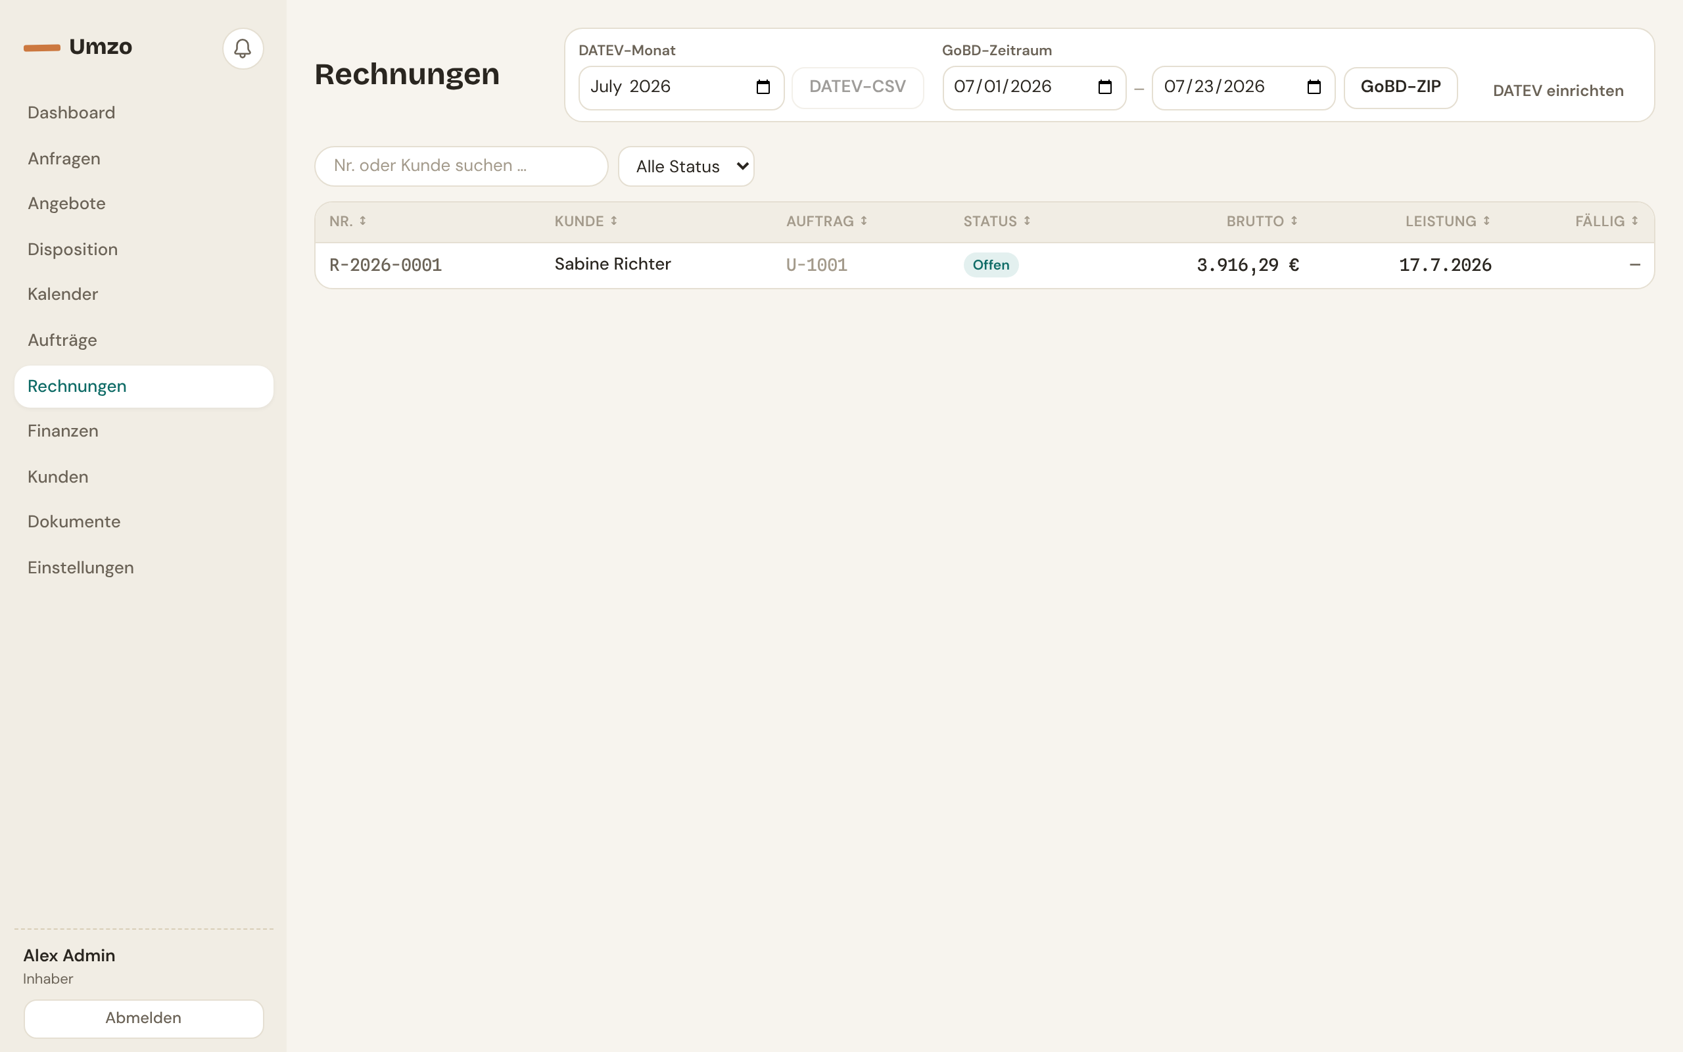
Task: Sort table by Nr. column
Action: click(348, 222)
